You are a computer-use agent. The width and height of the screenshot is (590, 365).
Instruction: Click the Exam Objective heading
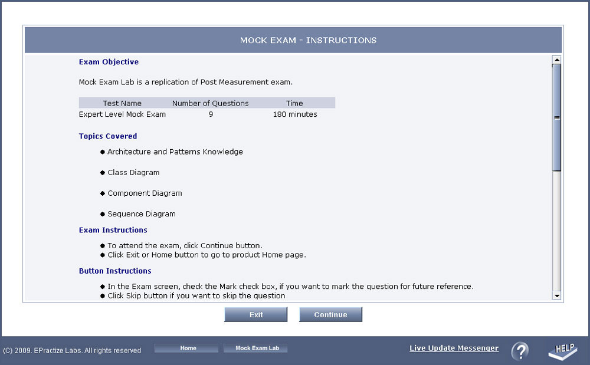pyautogui.click(x=109, y=62)
